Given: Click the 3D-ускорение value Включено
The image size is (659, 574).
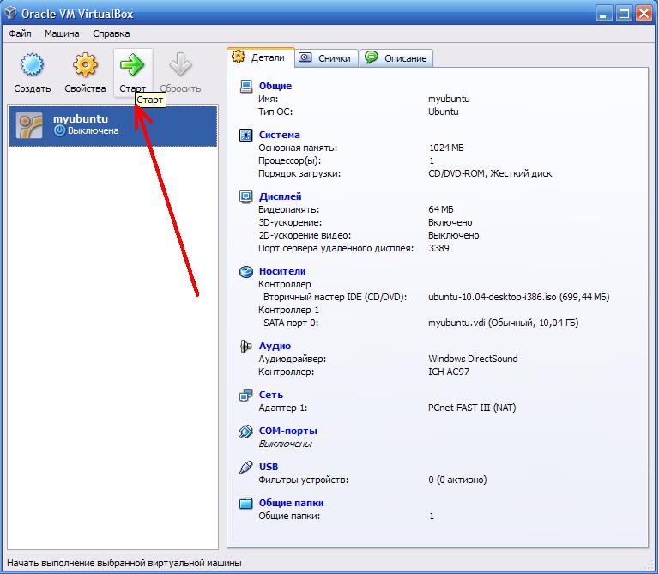Looking at the screenshot, I should (450, 223).
